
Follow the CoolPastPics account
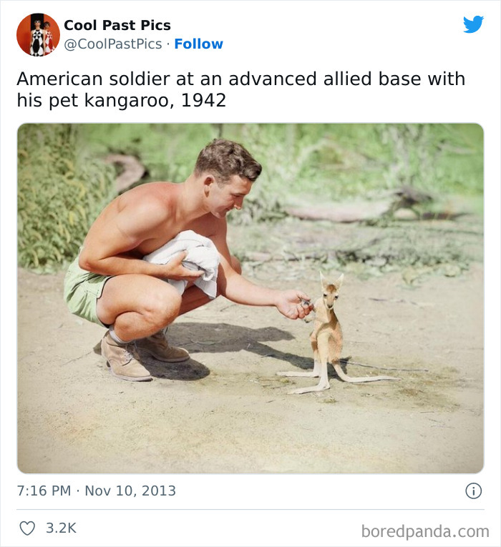pyautogui.click(x=198, y=44)
